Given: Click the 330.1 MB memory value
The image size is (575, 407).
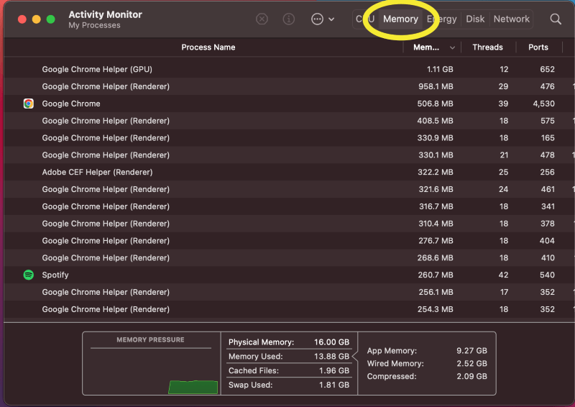Looking at the screenshot, I should pos(436,155).
